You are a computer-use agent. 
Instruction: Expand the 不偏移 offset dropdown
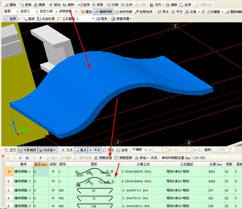[146, 150]
